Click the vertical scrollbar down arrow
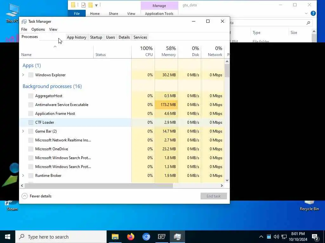Screen dimensions: 325x243 227,180
